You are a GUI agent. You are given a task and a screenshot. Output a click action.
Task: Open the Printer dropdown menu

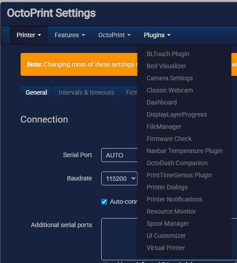point(29,35)
